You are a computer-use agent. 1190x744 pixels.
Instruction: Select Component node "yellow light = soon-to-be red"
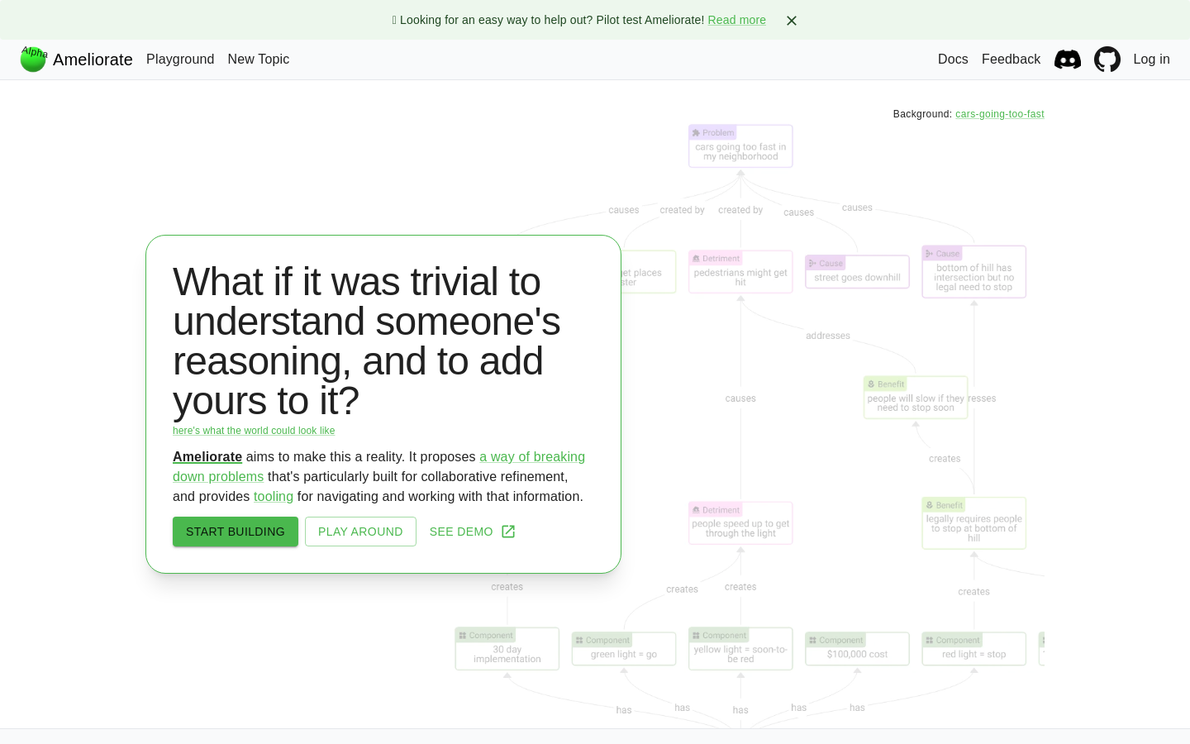tap(740, 649)
